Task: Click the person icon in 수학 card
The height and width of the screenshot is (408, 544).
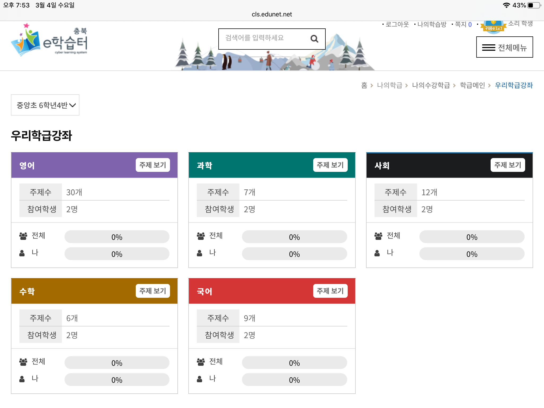Action: (x=22, y=379)
